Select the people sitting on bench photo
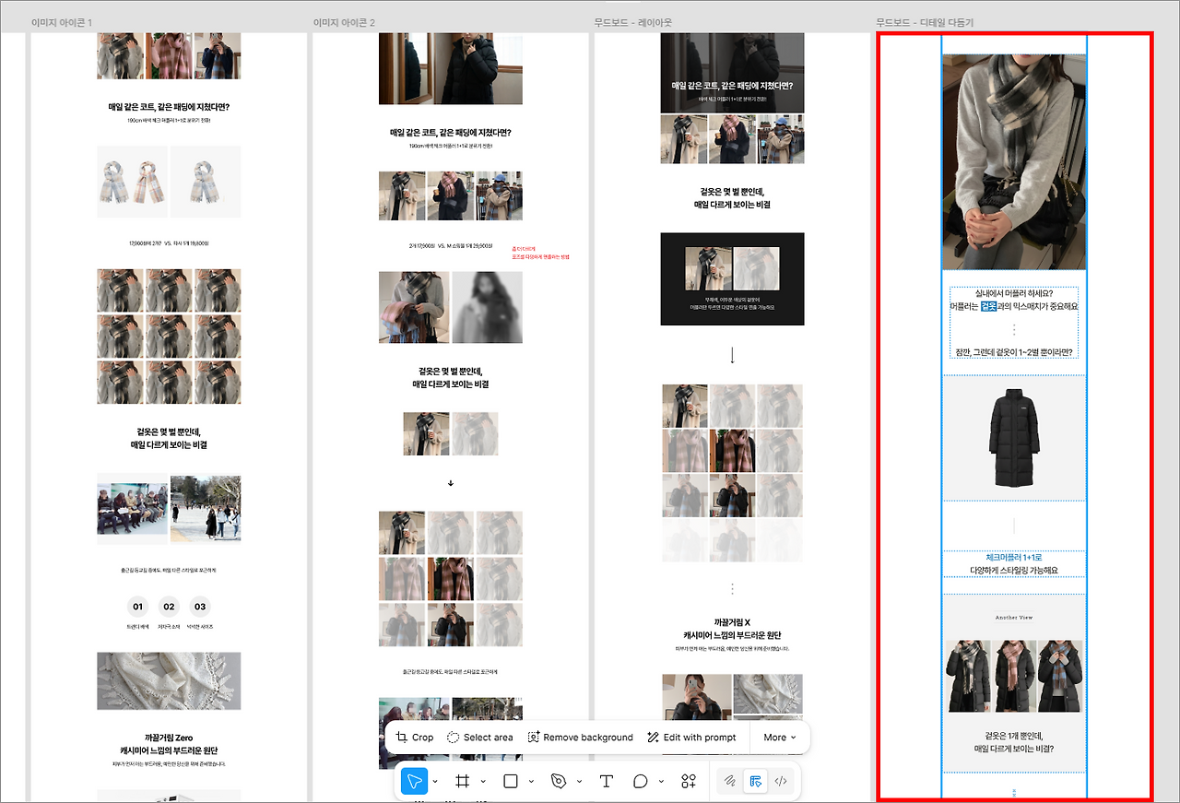Viewport: 1180px width, 803px height. click(x=133, y=509)
